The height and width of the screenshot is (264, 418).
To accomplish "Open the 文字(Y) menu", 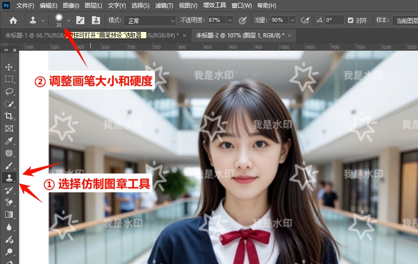I will tap(117, 6).
